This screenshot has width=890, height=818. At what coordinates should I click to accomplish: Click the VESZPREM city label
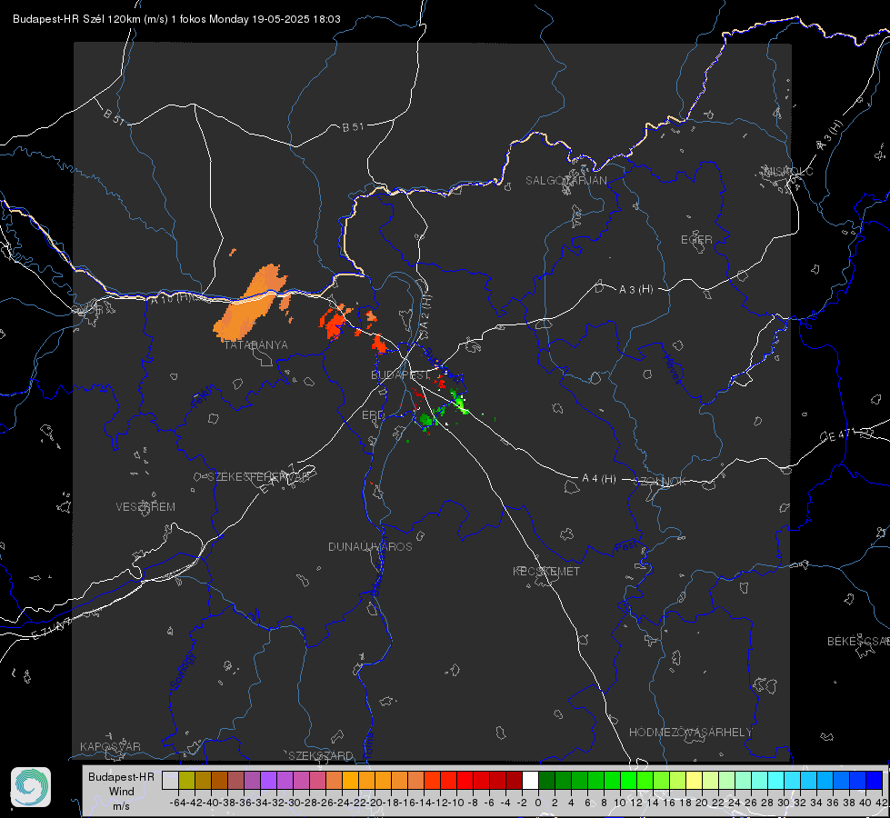(x=145, y=507)
